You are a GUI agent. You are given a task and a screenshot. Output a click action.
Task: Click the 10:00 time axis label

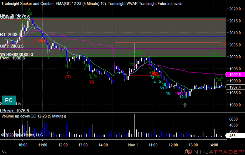pyautogui.click(x=23, y=145)
